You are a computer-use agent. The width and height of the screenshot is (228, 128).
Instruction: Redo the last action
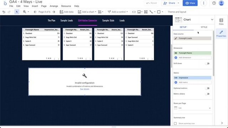[x=9, y=12]
